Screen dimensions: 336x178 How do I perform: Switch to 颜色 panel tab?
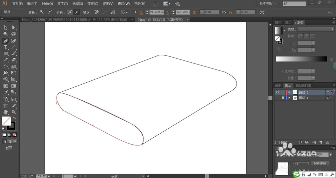click(x=278, y=23)
